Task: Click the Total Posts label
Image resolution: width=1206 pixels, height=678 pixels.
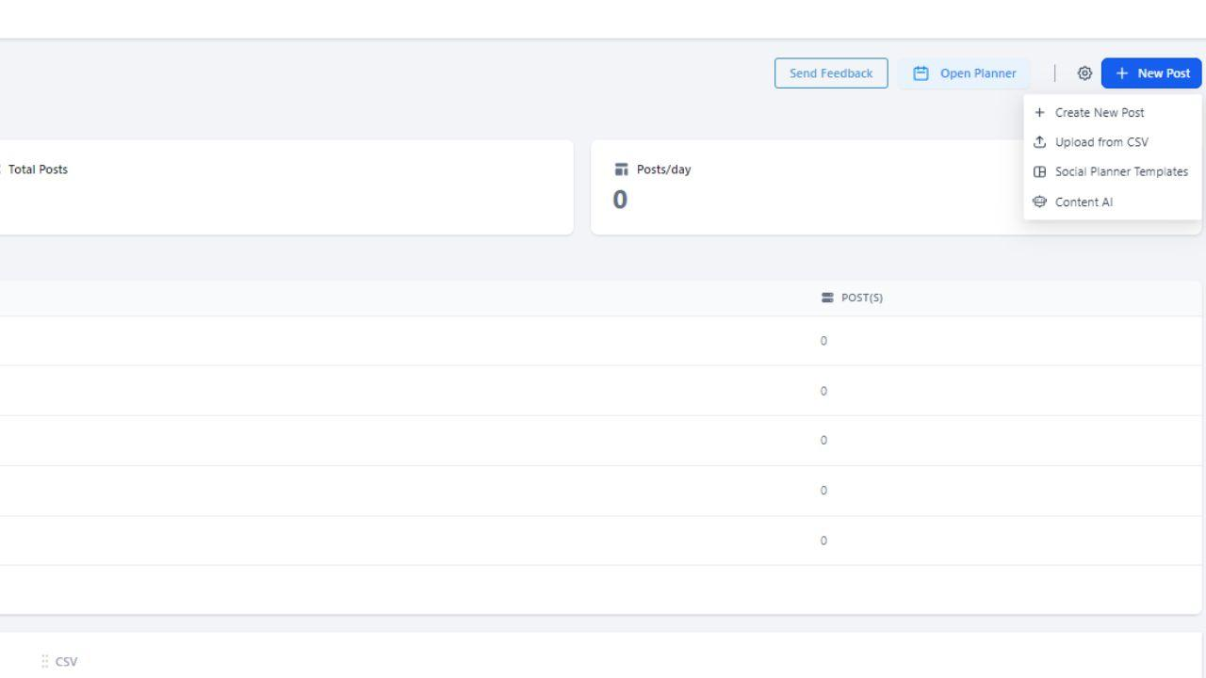Action: (38, 169)
